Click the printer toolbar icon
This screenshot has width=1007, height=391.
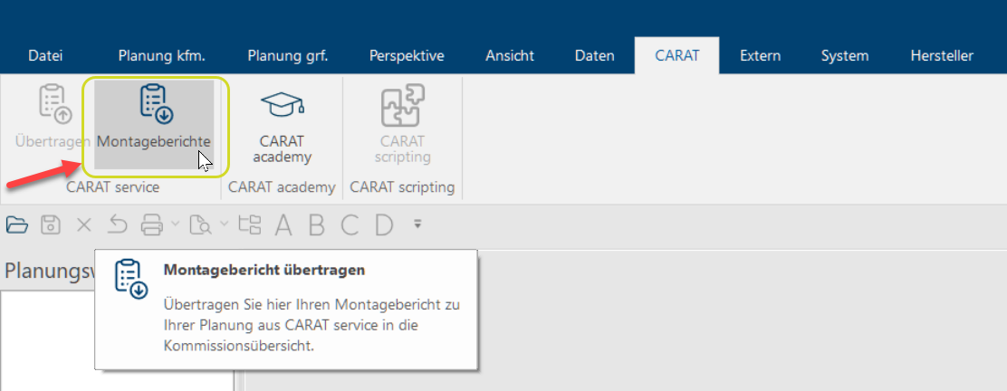(x=153, y=224)
